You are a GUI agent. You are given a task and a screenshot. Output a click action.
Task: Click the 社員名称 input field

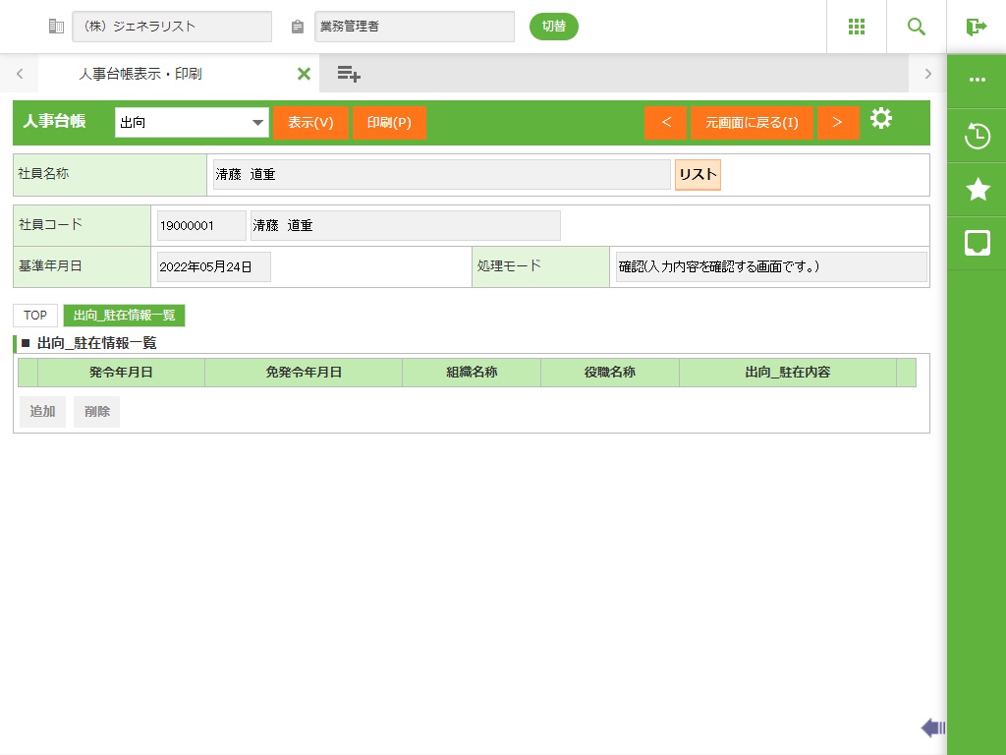(x=441, y=175)
